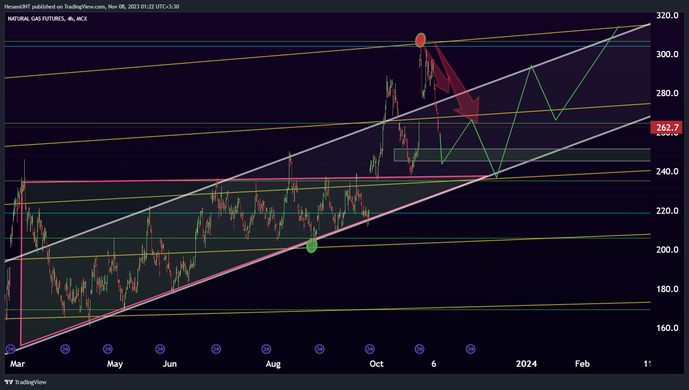Click the 280.0 price axis label

667,93
